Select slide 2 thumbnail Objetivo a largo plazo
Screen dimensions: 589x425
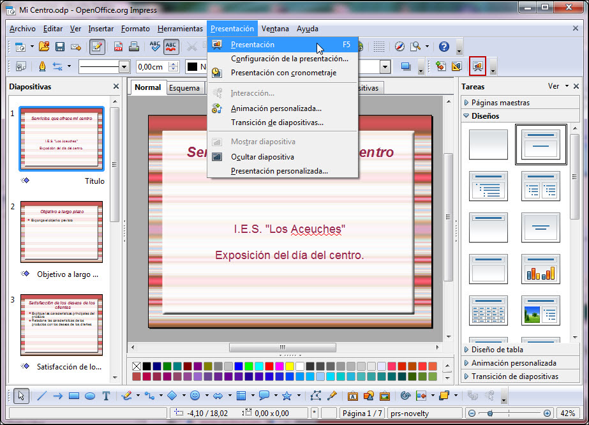click(x=62, y=232)
